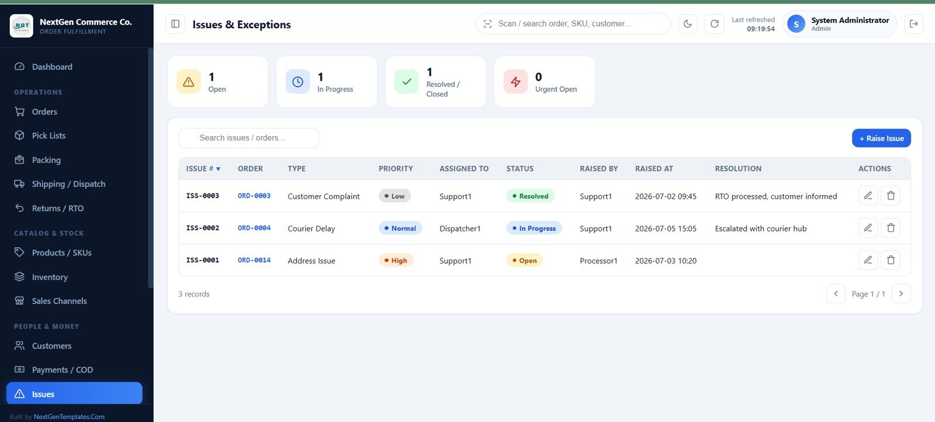Delete issue ISS-0001 trash icon
The width and height of the screenshot is (935, 422).
(x=891, y=260)
